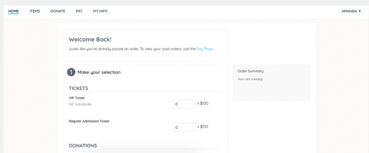
Task: Focus the VIP Ticket quantity field
Action: tap(184, 104)
